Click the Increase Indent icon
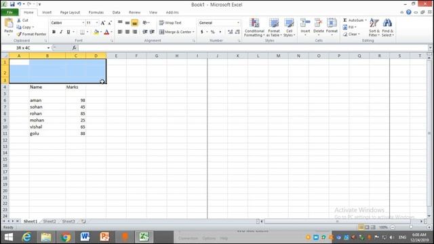The width and height of the screenshot is (434, 244). (x=152, y=32)
